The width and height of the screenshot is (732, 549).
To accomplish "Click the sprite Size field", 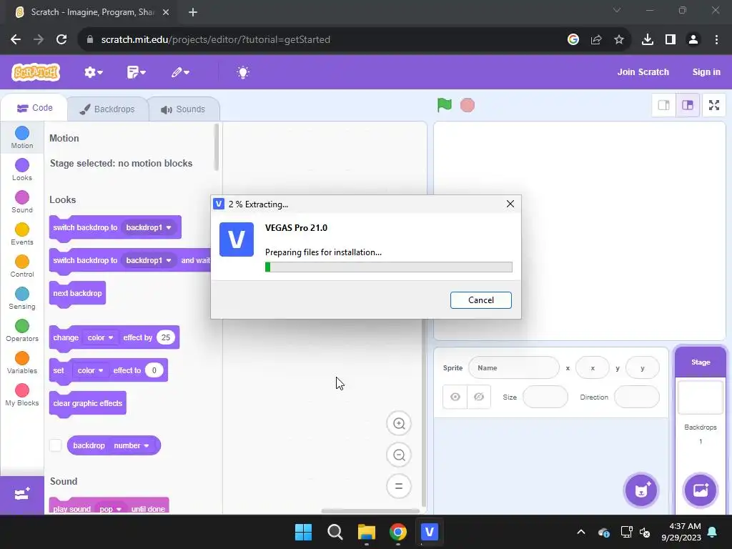I will (x=545, y=397).
